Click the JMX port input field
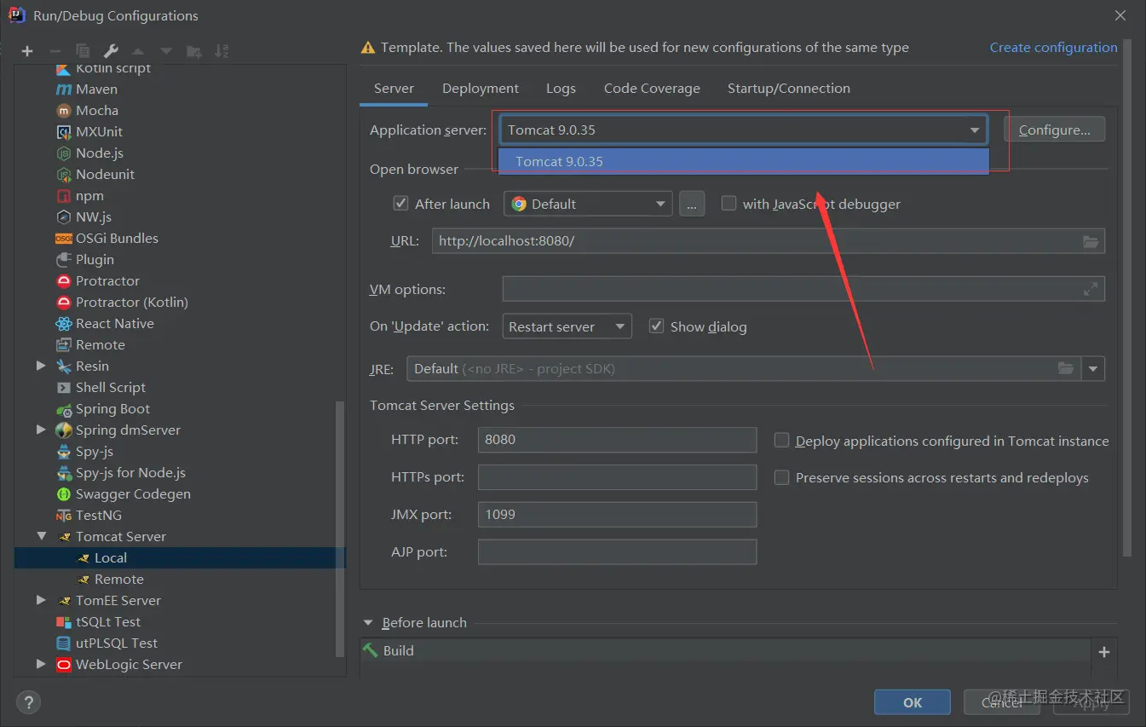 (x=617, y=515)
